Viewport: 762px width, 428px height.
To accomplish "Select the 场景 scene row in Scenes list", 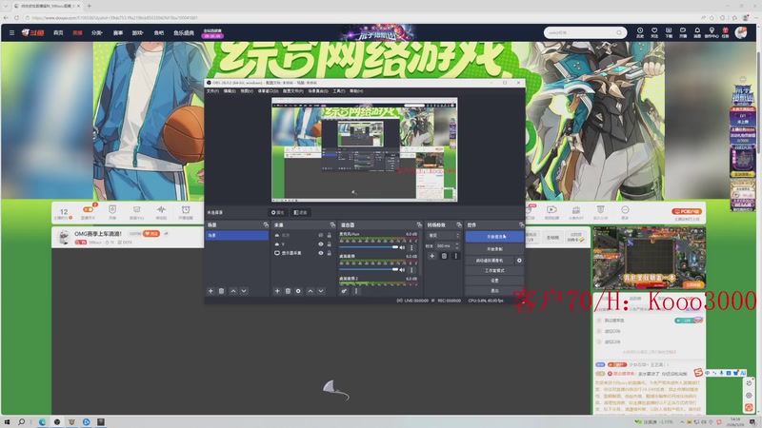I will coord(237,235).
